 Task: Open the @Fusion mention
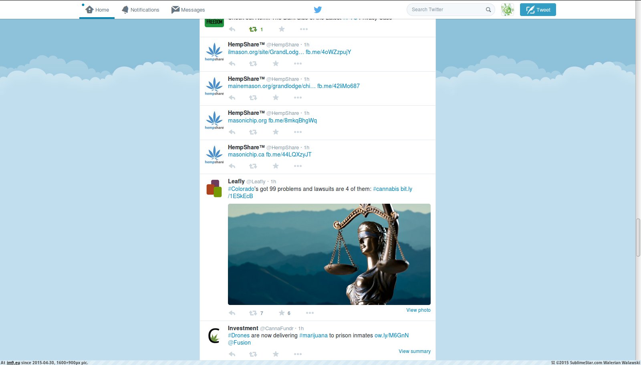click(x=239, y=343)
